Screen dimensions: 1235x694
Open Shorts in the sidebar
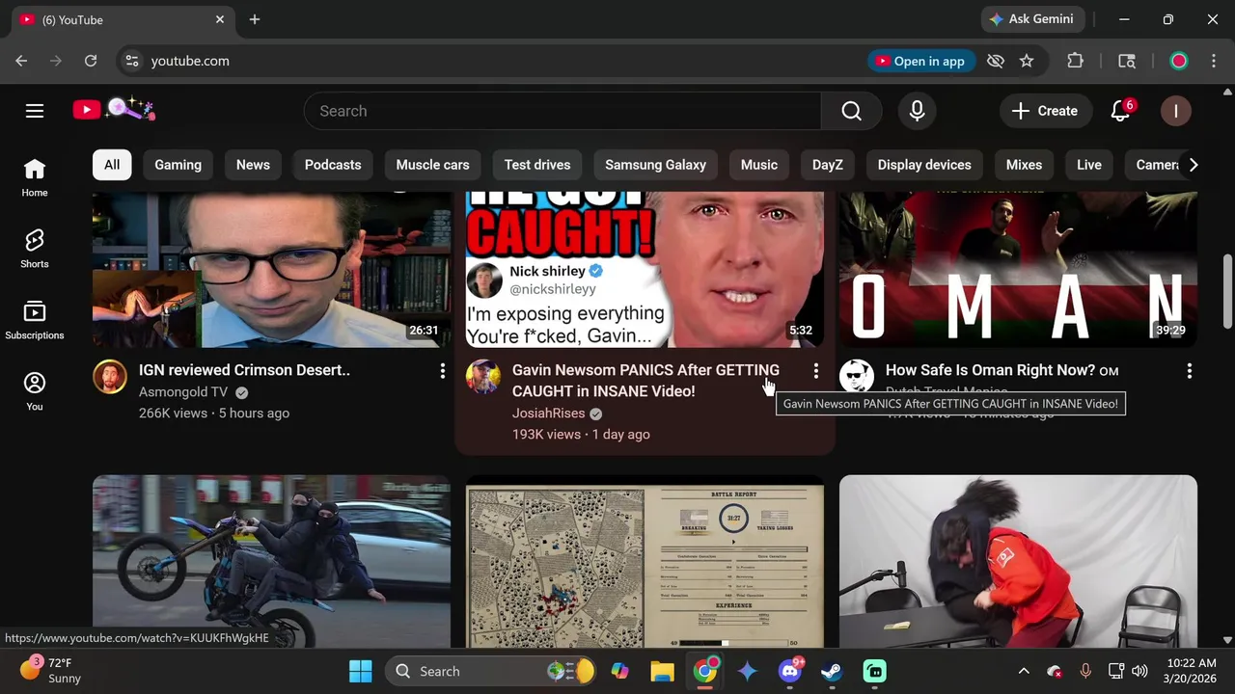(x=35, y=250)
